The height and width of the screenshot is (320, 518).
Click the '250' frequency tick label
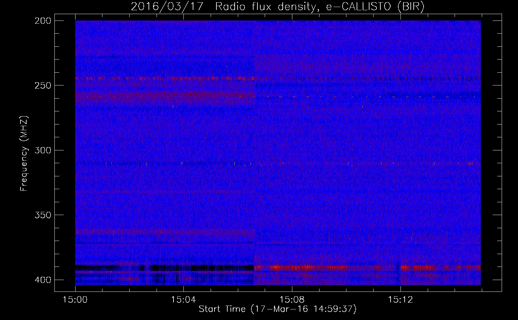[x=43, y=85]
